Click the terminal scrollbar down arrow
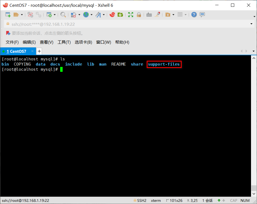 click(254, 194)
